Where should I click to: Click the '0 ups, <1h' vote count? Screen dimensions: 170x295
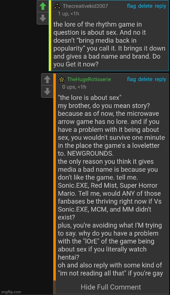[74, 87]
